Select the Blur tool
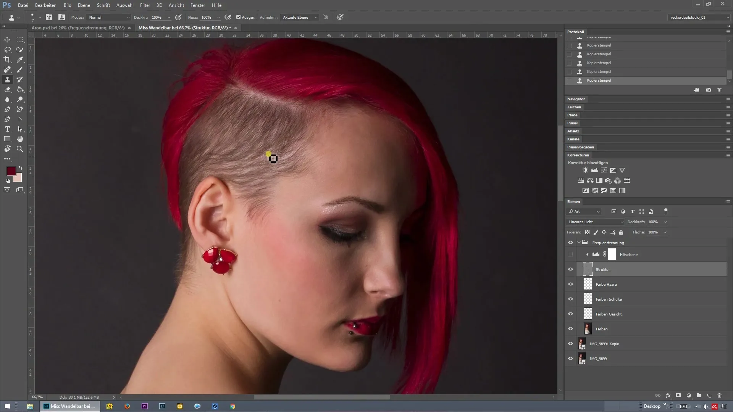 coord(7,99)
